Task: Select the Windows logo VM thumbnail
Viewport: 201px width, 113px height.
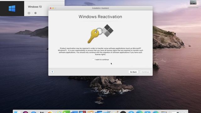Action: [12, 8]
